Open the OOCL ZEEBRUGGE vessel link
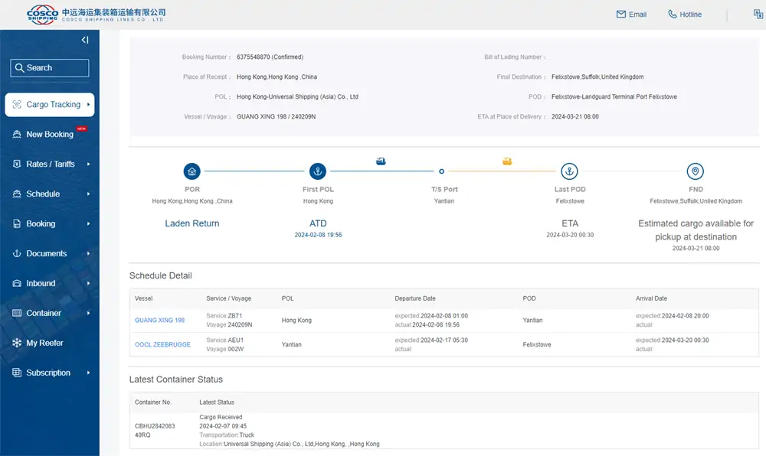The height and width of the screenshot is (456, 766). pyautogui.click(x=162, y=344)
